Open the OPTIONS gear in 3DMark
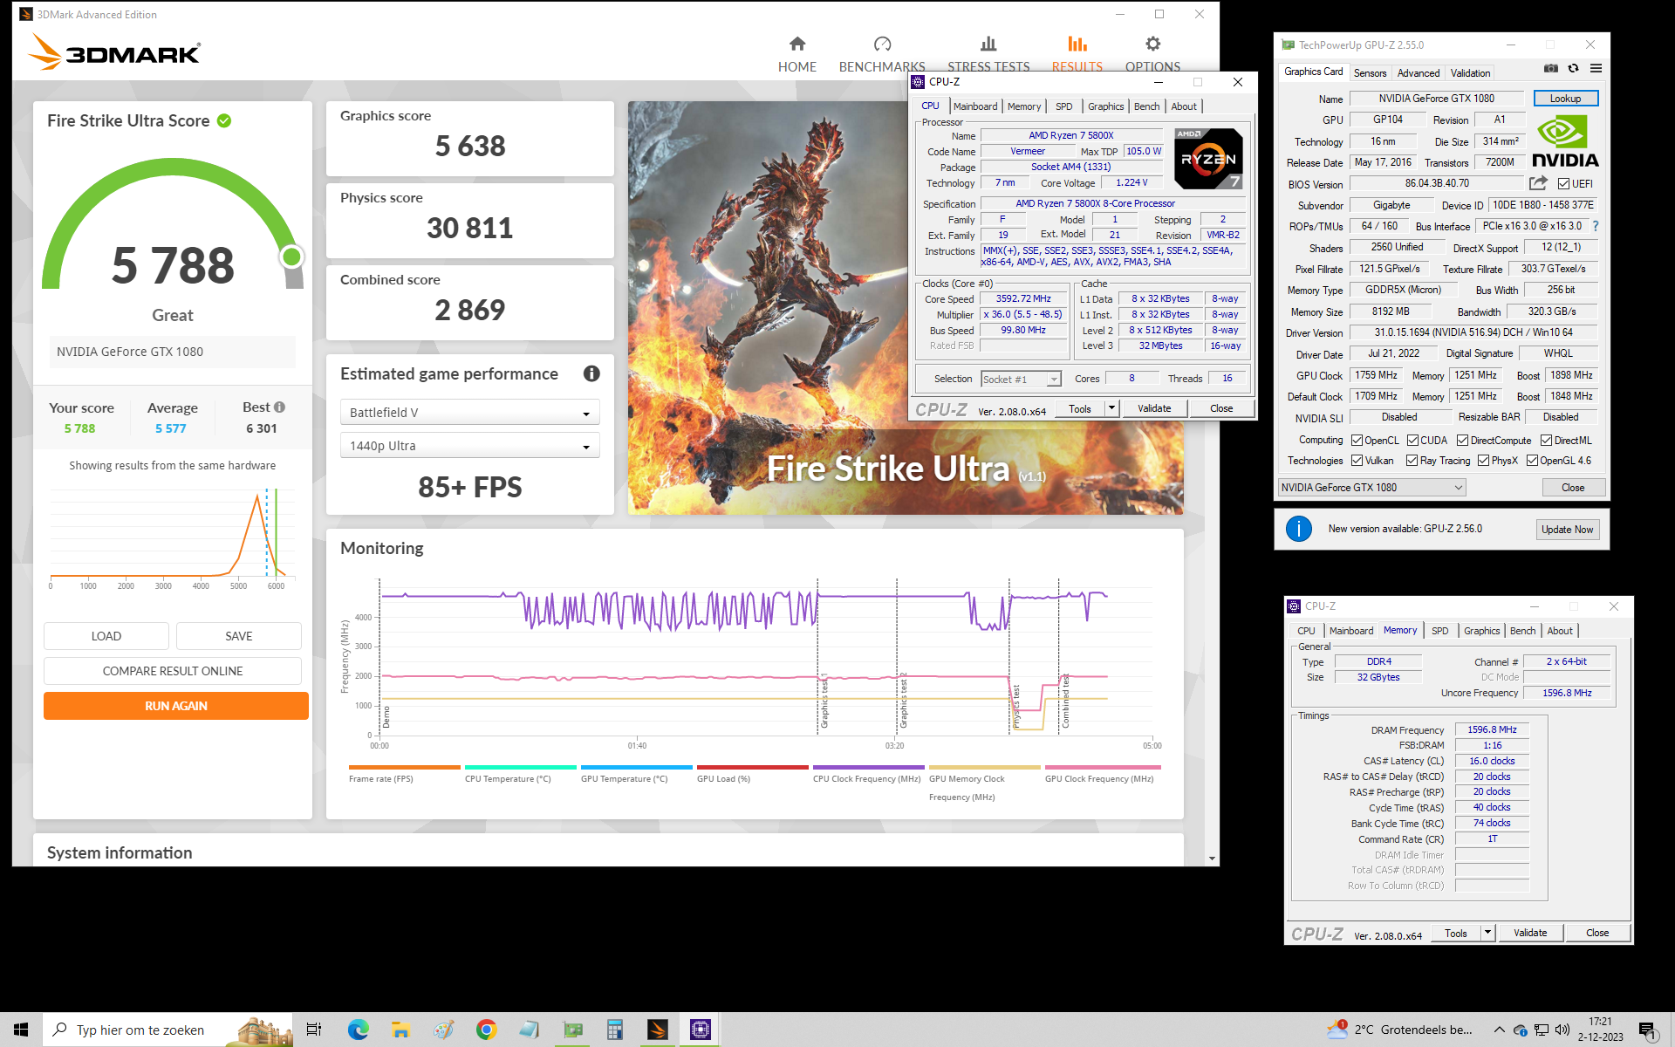Image resolution: width=1675 pixels, height=1047 pixels. (x=1152, y=54)
